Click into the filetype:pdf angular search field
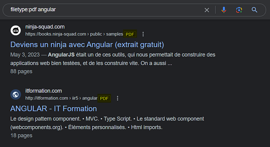Image resolution: width=270 pixels, height=147 pixels. tap(103, 10)
